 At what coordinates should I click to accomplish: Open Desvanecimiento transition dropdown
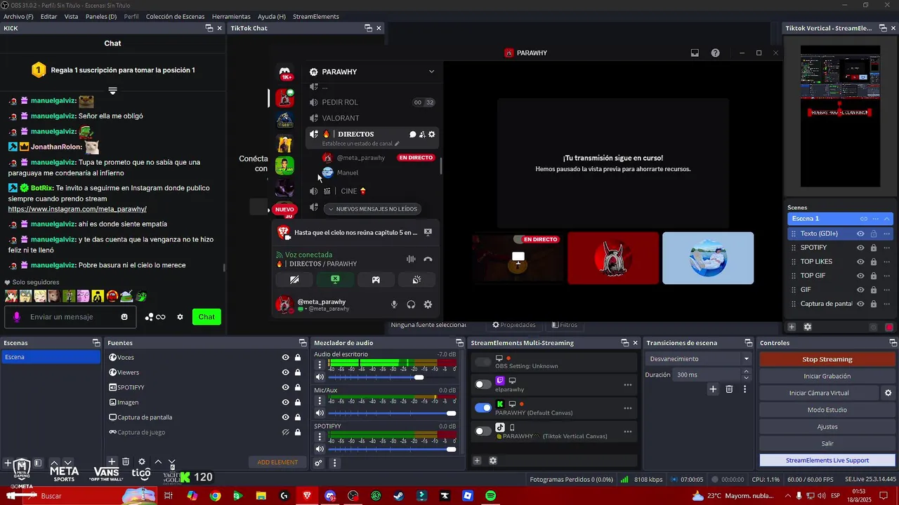(698, 358)
